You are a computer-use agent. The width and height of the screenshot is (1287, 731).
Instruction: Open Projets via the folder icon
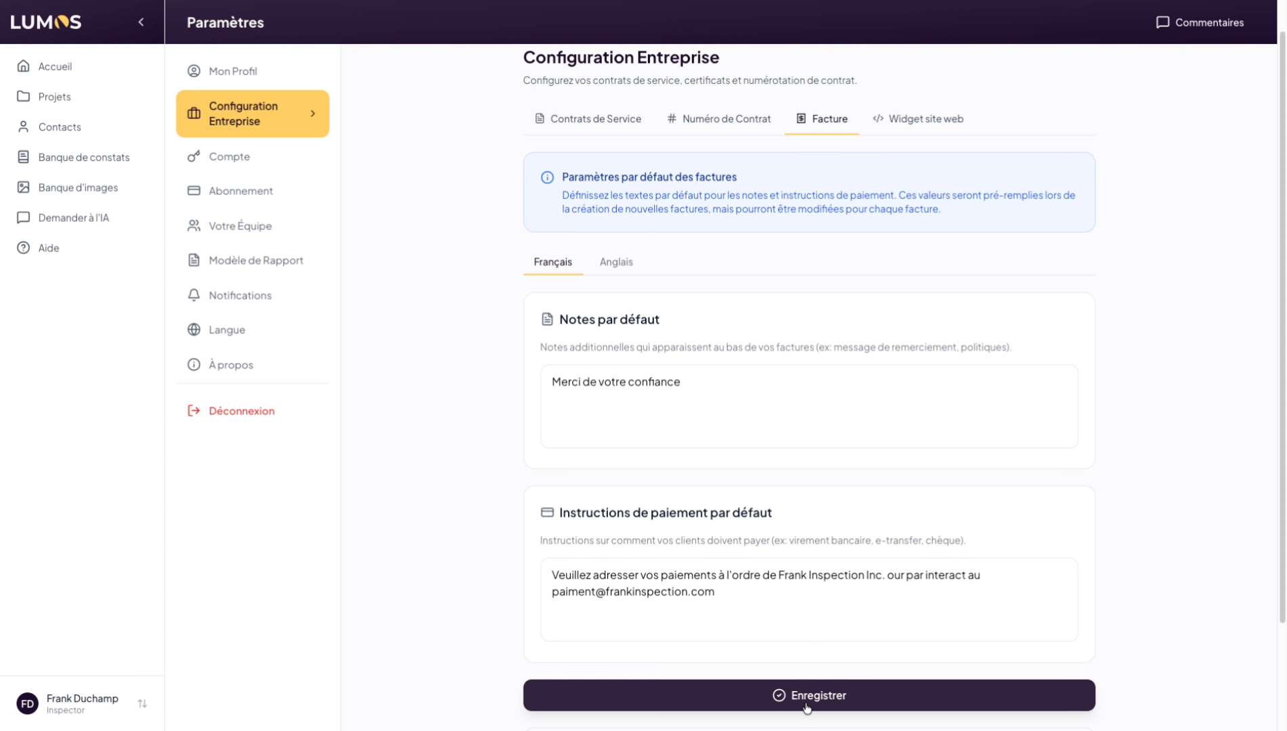[x=24, y=97]
